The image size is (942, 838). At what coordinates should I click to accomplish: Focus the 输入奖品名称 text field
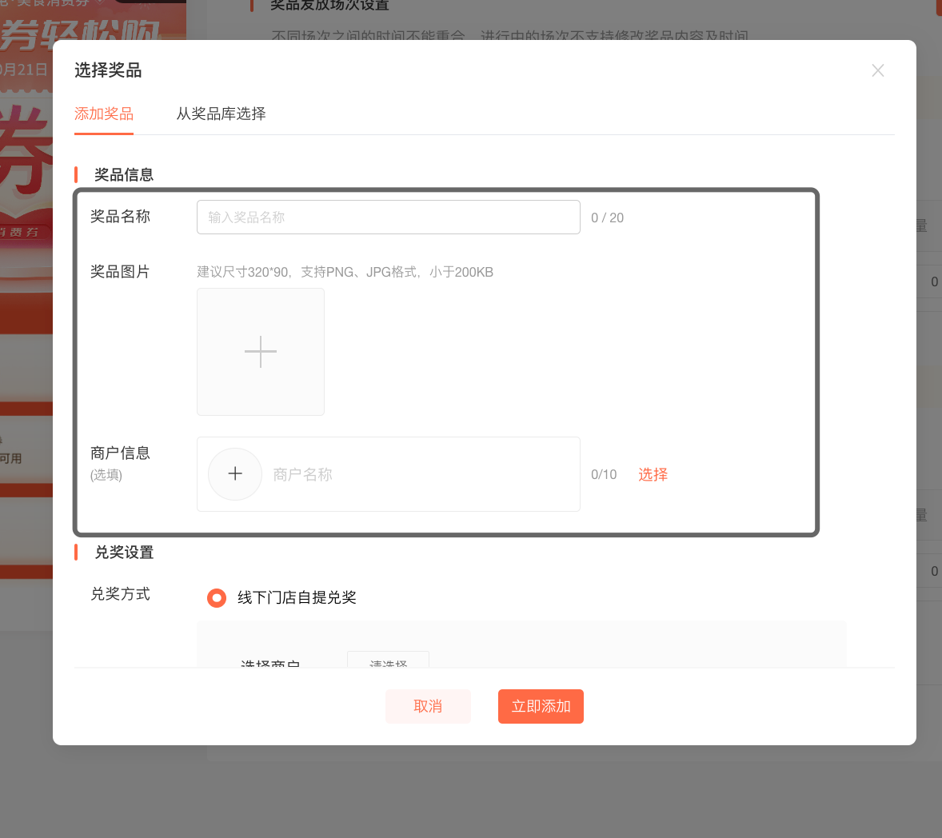(388, 217)
